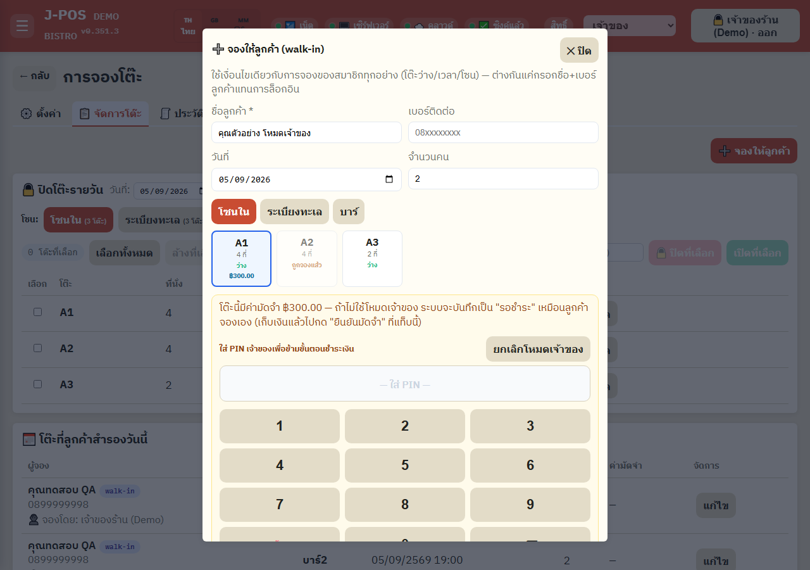
Task: Open the ตั้งค่า settings tab
Action: point(40,114)
